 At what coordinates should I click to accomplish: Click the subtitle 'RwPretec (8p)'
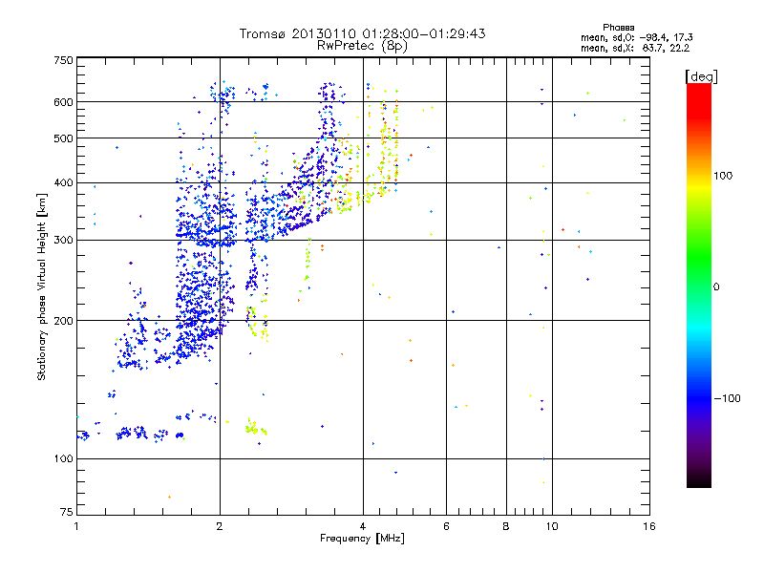click(362, 46)
